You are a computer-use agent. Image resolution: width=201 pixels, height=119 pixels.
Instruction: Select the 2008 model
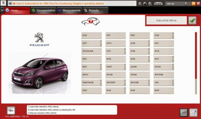point(140,67)
